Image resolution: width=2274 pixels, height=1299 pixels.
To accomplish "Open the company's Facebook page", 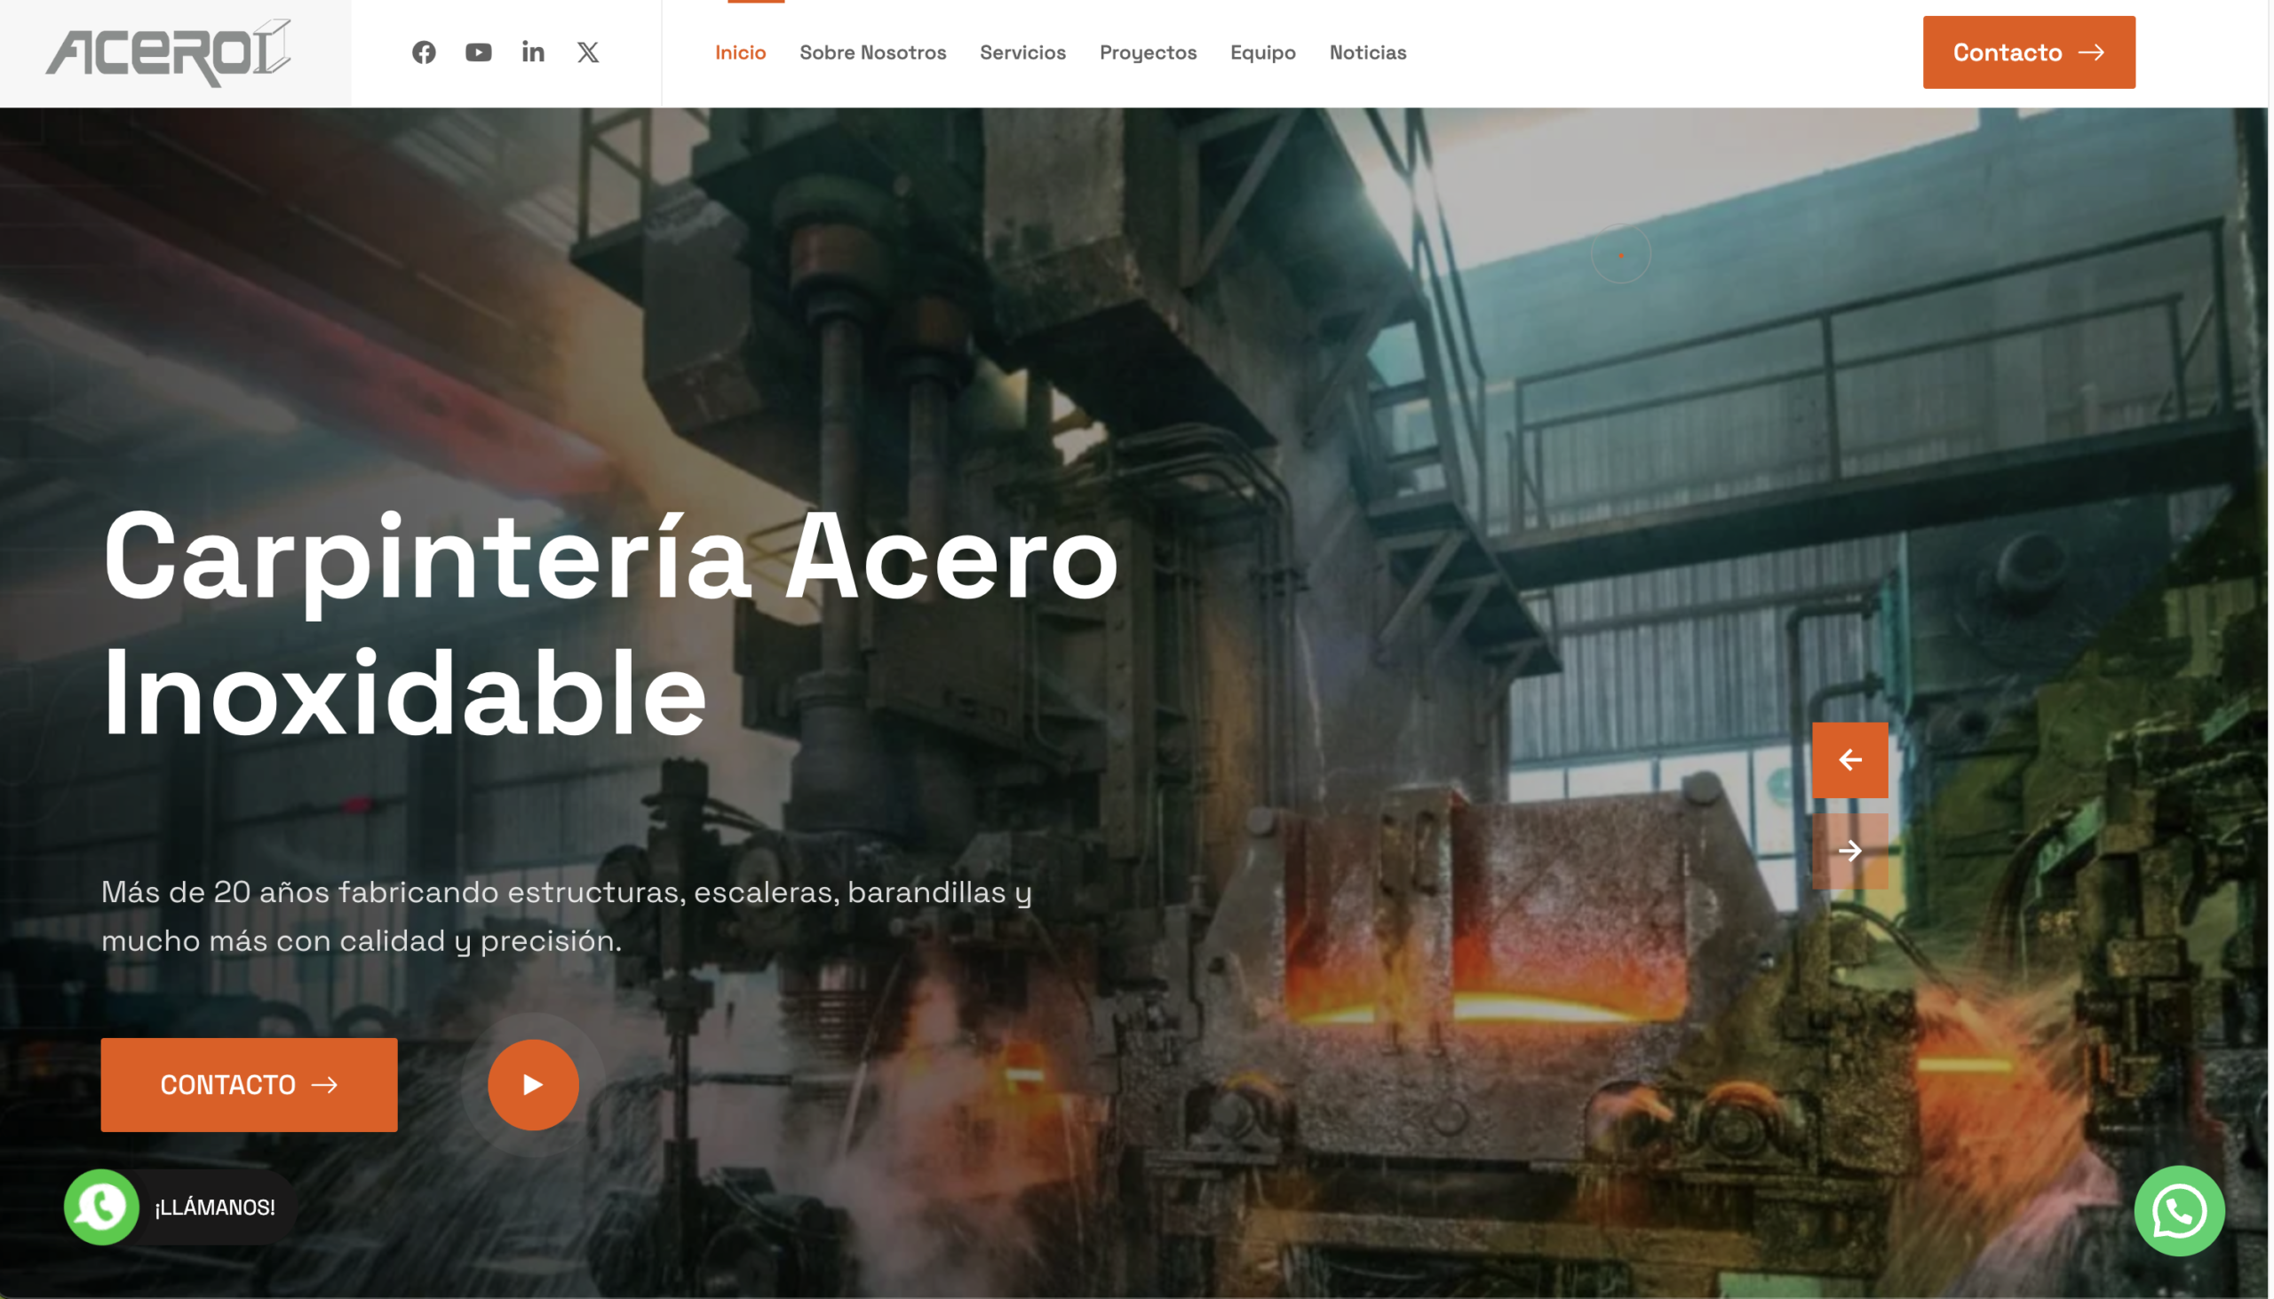I will click(x=424, y=52).
